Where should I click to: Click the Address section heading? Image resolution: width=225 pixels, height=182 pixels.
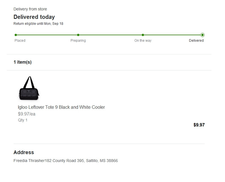click(24, 152)
